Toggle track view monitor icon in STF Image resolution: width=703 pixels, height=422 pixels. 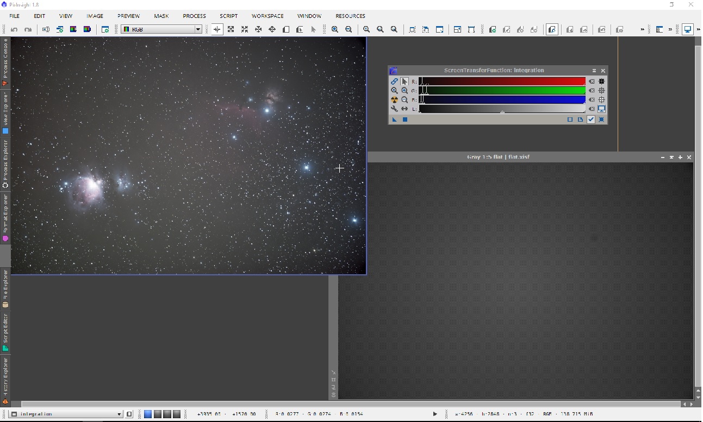(602, 109)
